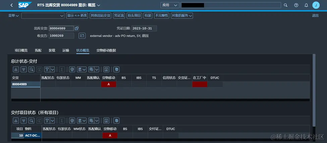Click the 信用状态 column header
Viewport: 327px width, 143px height.
pos(169,78)
